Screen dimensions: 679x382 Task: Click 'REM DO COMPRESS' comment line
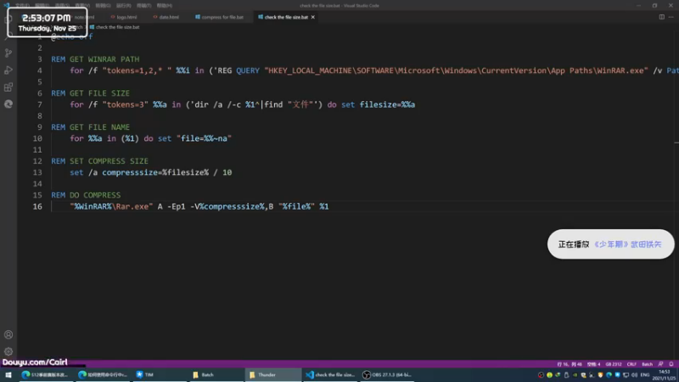pos(86,195)
